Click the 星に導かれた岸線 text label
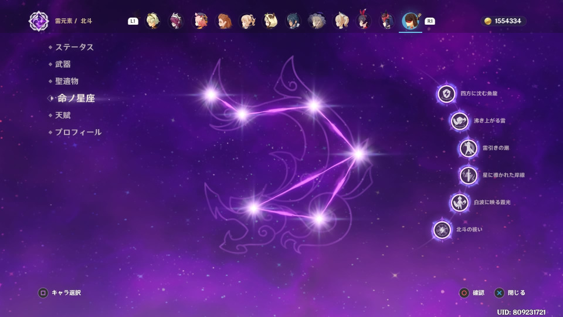 tap(504, 175)
